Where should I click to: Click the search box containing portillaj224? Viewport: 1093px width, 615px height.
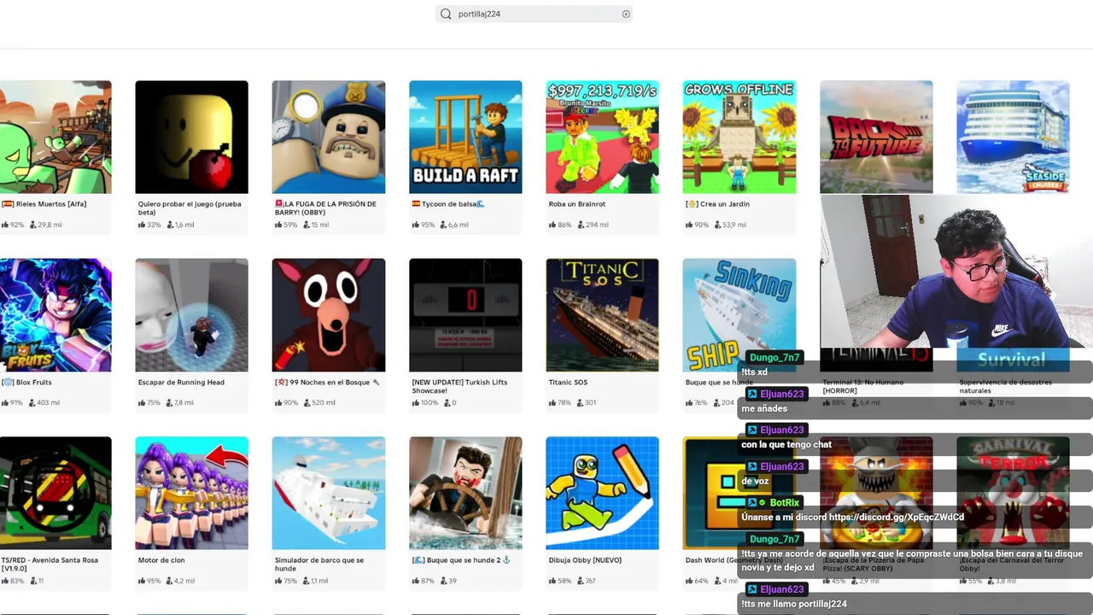(x=534, y=14)
